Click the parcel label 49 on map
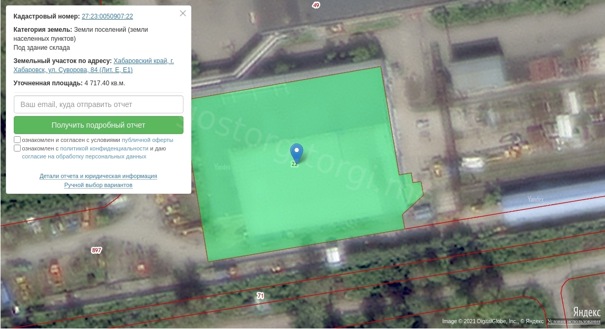605x329 pixels. (316, 5)
